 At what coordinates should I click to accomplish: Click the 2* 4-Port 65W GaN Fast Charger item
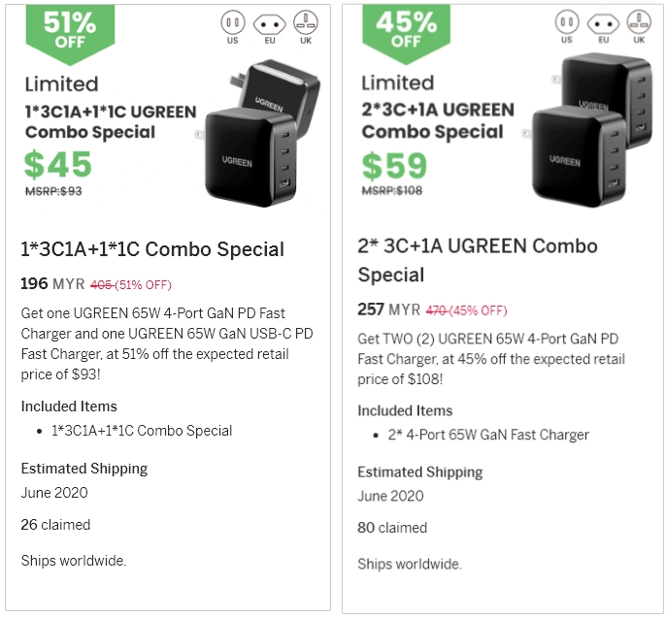(488, 435)
